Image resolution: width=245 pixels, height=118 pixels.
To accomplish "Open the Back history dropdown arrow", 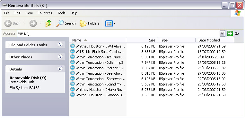I will 24,24.
